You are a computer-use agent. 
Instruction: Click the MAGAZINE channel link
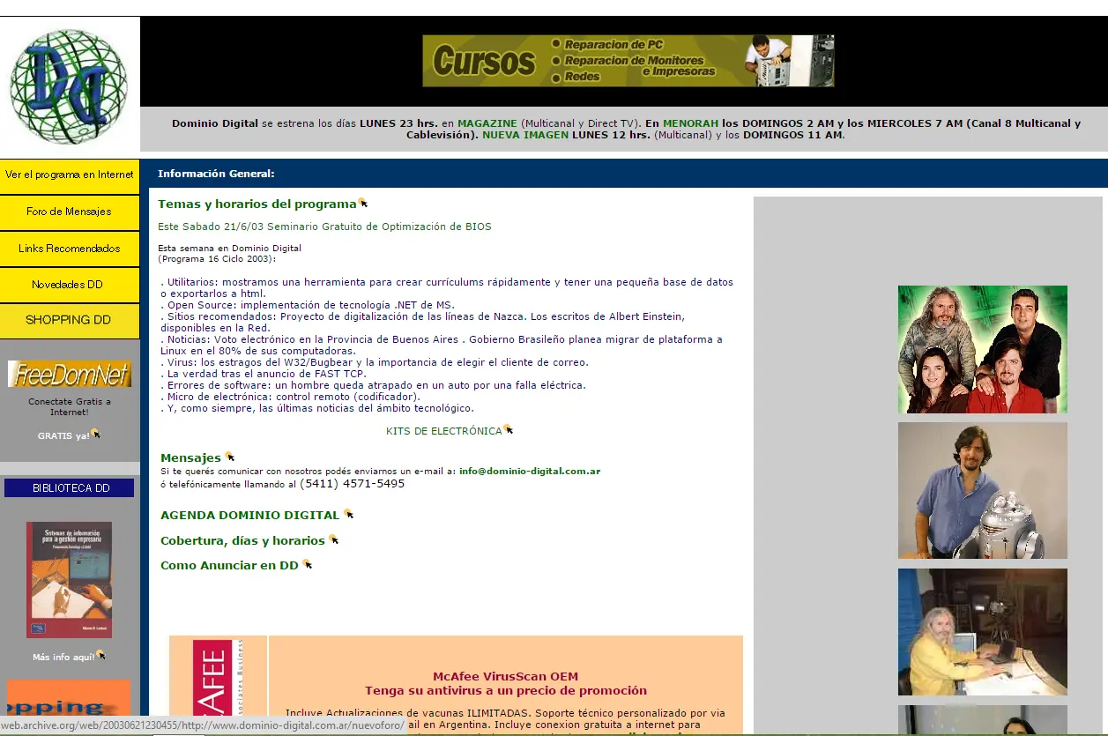(487, 123)
